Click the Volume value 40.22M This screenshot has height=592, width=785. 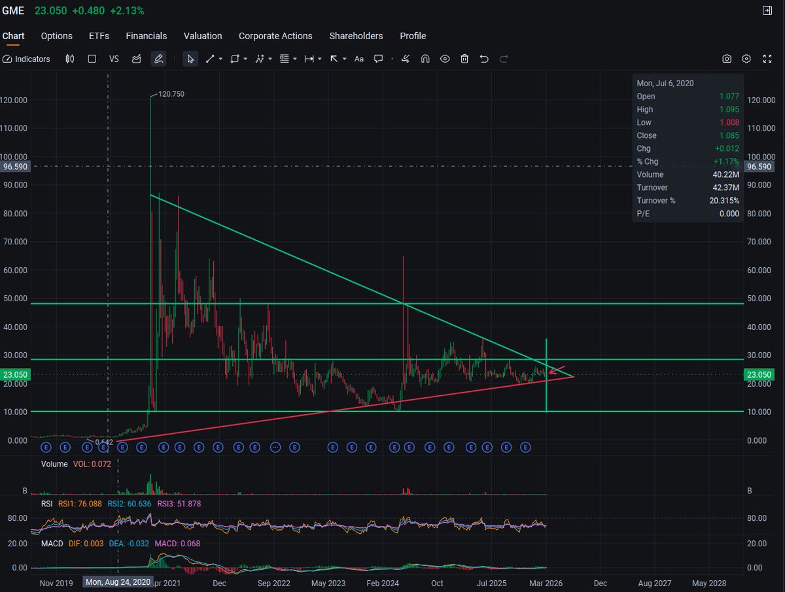click(x=726, y=174)
